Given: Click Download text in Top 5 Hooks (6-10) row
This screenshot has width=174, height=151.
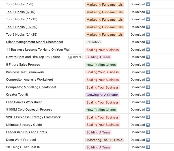Looking at the screenshot, I should tap(138, 12).
